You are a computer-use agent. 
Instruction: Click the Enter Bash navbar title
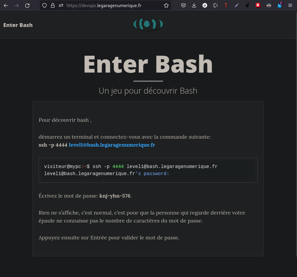(x=18, y=25)
